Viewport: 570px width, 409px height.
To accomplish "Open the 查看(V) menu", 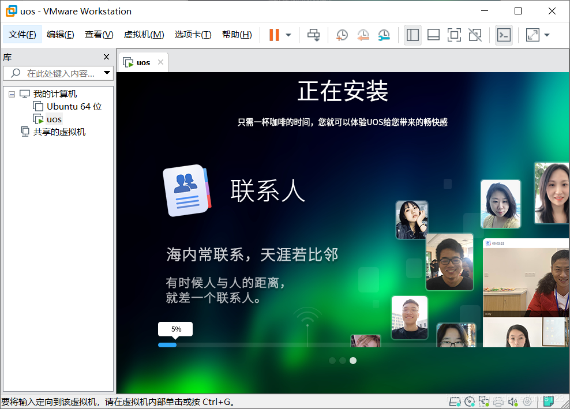I will point(99,35).
